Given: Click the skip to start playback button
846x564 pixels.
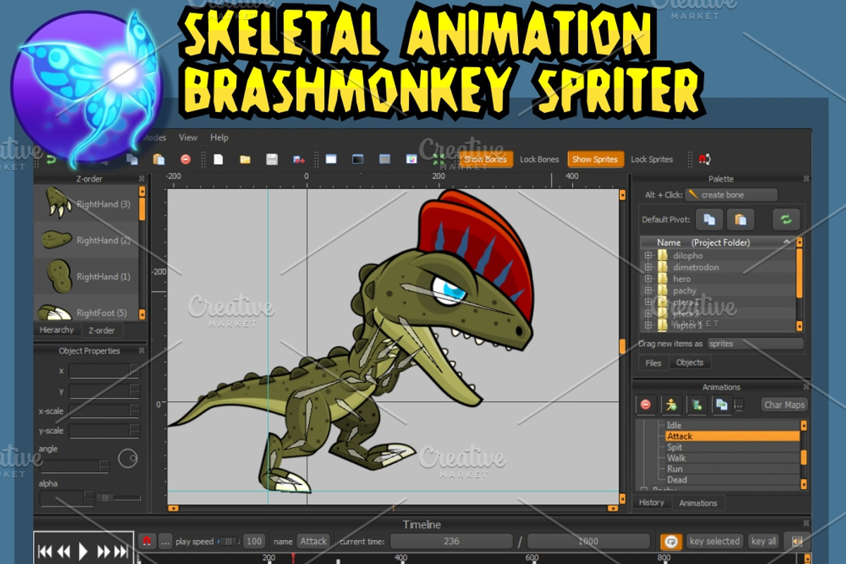Looking at the screenshot, I should click(46, 551).
